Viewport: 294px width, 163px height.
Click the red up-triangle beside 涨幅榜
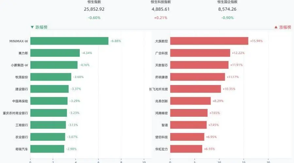(x=276, y=27)
